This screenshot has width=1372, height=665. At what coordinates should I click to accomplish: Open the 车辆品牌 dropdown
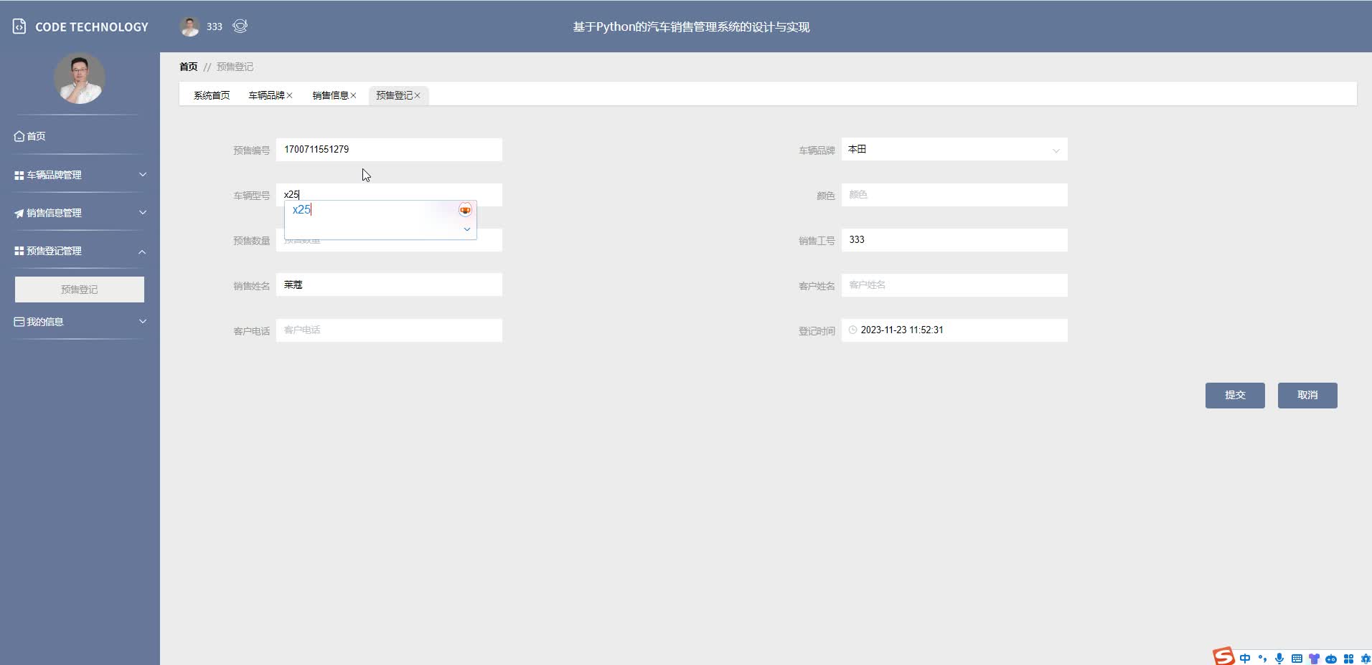pyautogui.click(x=954, y=149)
